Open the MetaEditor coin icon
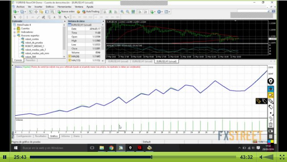The image size is (287, 162). (79, 12)
